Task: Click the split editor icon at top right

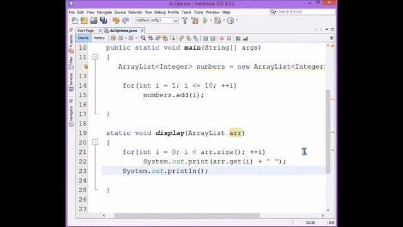Action: [x=332, y=38]
